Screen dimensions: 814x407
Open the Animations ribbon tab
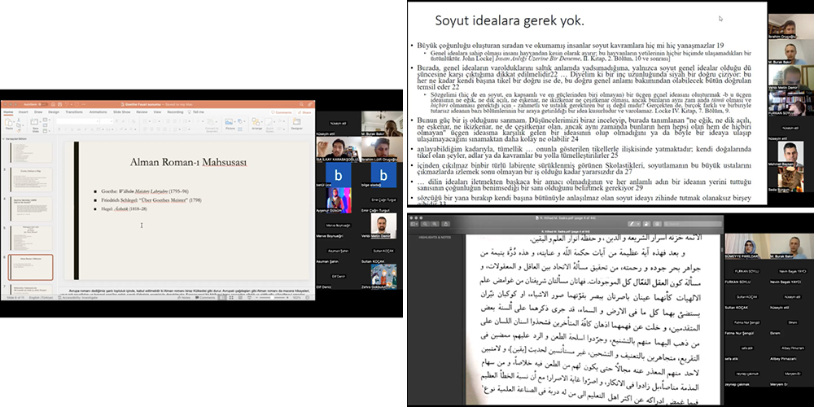[x=98, y=112]
